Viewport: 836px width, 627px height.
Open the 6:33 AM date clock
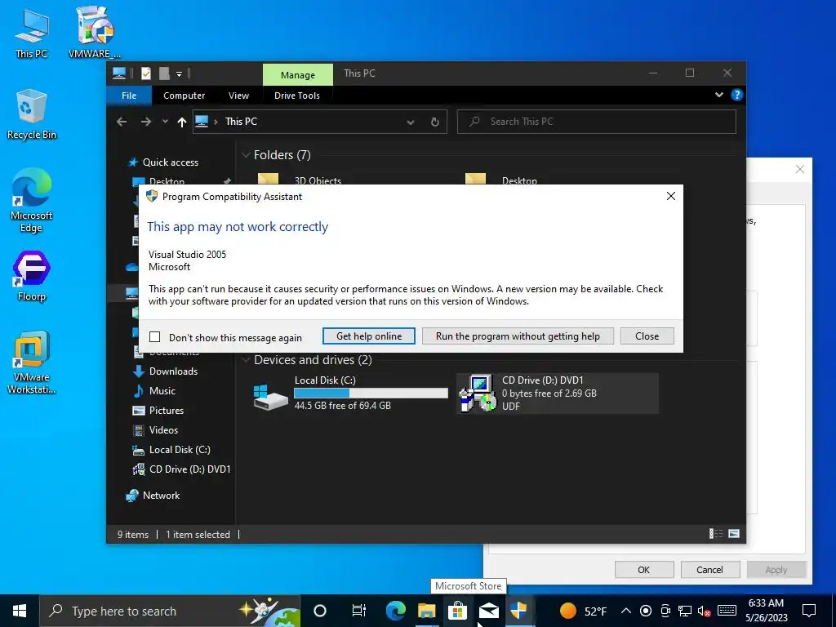(x=766, y=611)
